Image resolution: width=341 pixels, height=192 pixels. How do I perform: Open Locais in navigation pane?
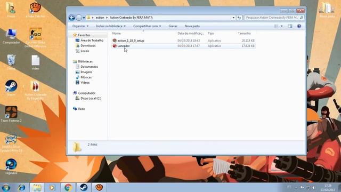coord(85,51)
